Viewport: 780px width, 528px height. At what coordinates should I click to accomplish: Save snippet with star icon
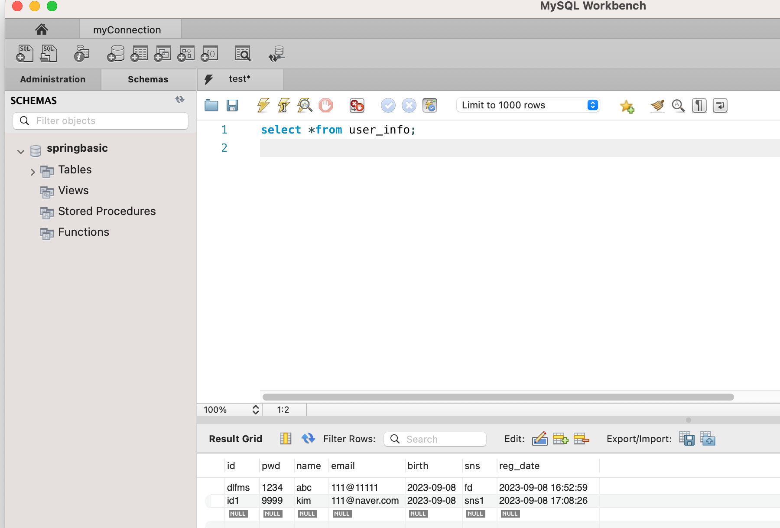click(x=627, y=106)
